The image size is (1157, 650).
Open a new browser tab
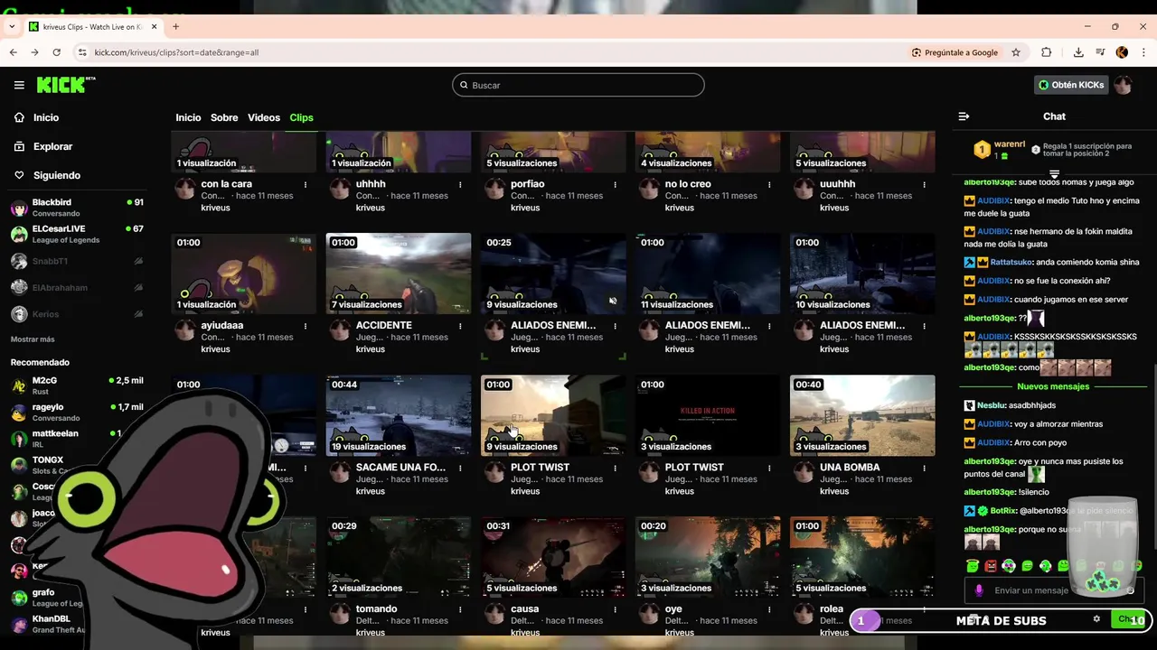[x=175, y=27]
